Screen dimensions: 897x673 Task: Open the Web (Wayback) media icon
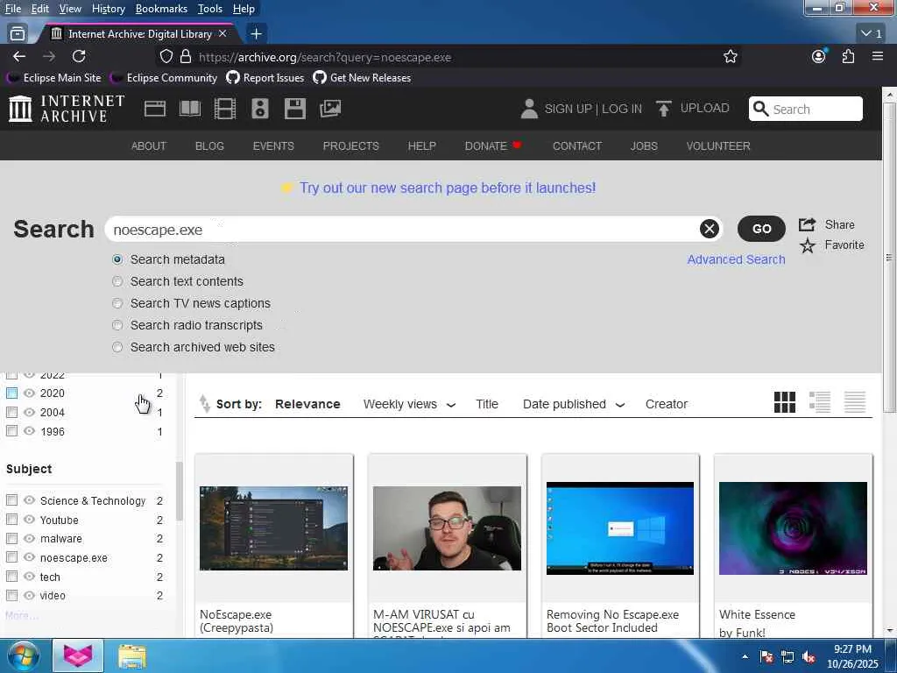[154, 109]
